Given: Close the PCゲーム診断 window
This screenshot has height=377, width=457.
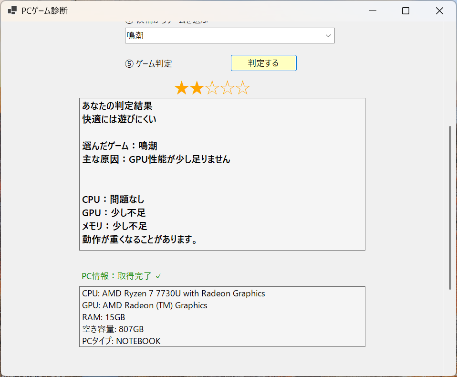Looking at the screenshot, I should [x=439, y=11].
